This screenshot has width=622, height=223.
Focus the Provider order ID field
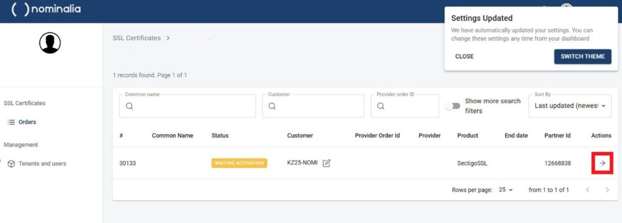tap(405, 106)
